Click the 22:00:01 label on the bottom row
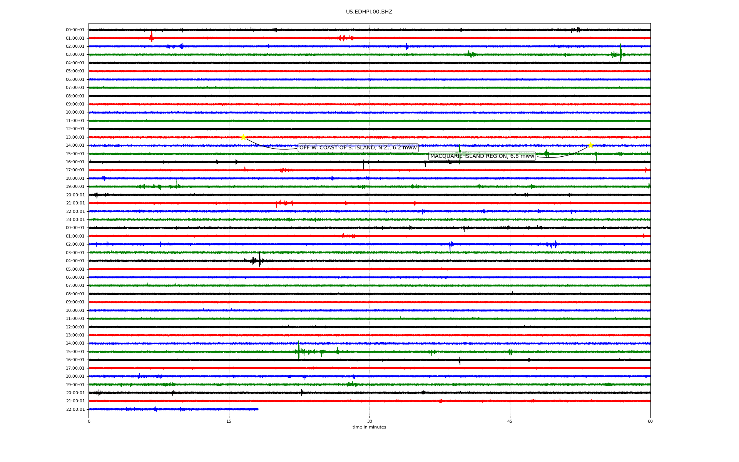739x462 pixels. [75, 409]
